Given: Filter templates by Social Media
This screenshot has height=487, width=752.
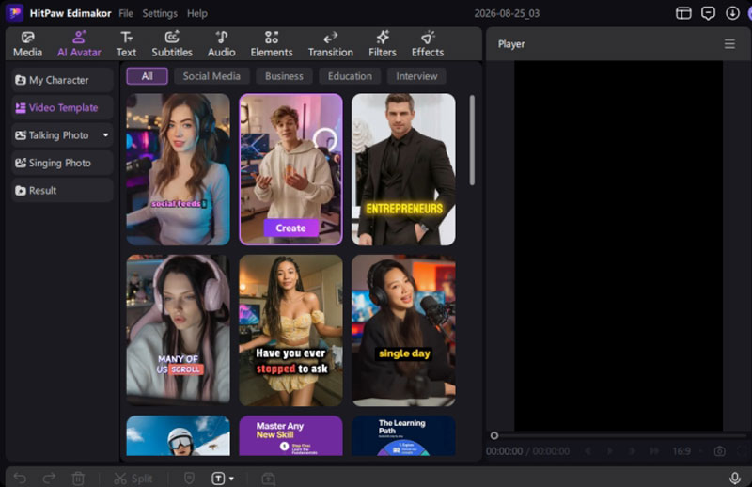Looking at the screenshot, I should pyautogui.click(x=211, y=76).
